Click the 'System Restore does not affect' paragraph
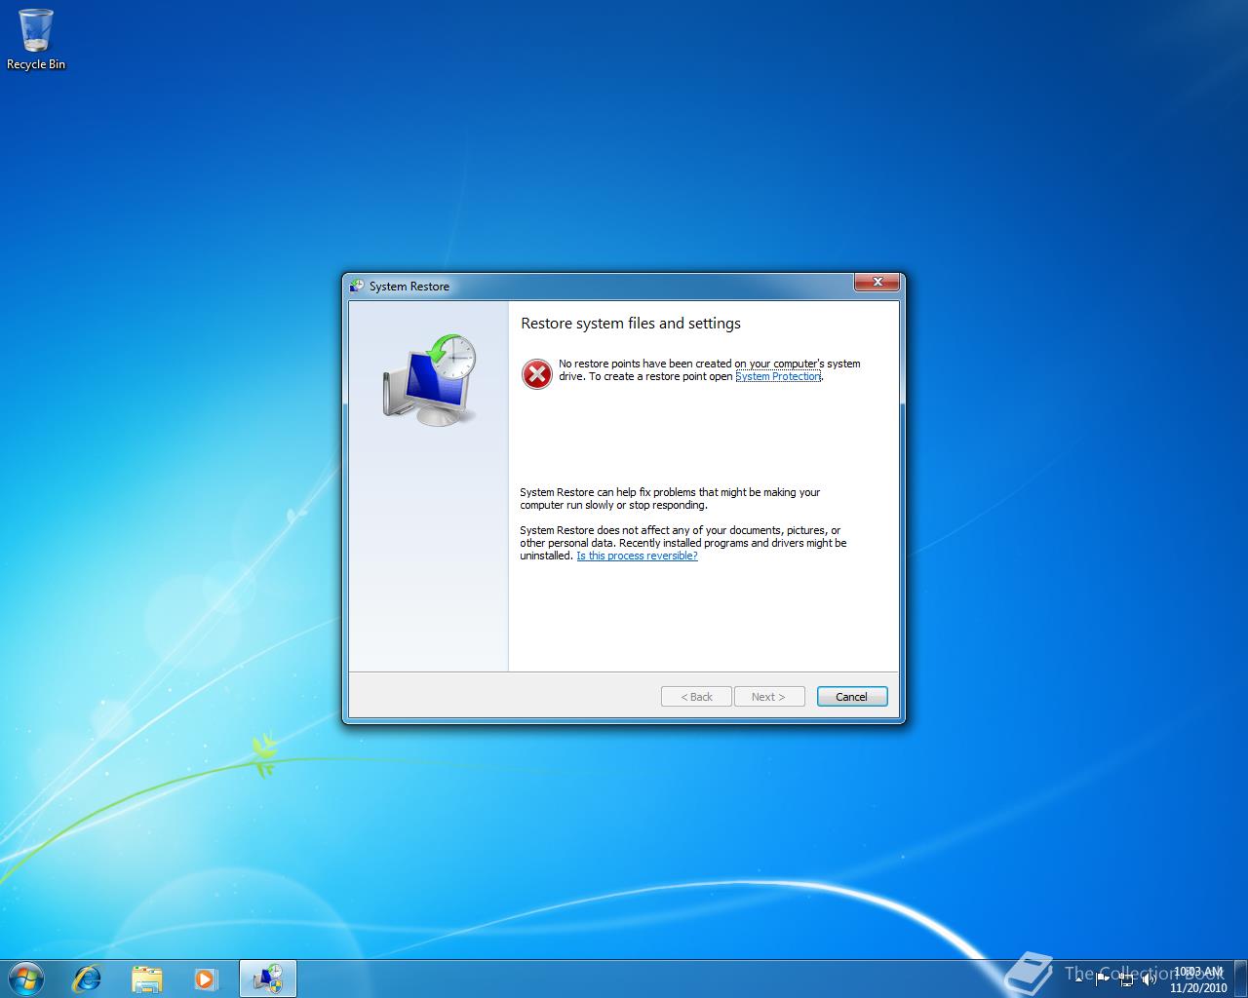The image size is (1248, 998). 683,543
